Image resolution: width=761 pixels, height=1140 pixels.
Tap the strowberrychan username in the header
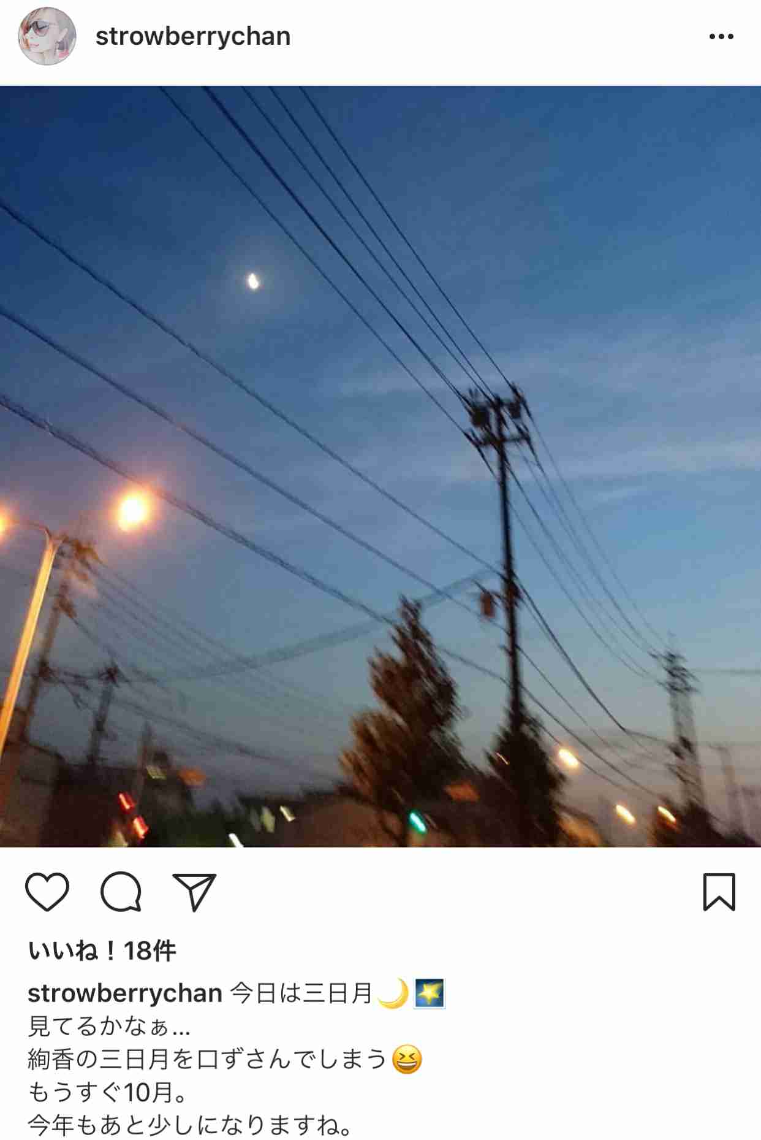(x=193, y=37)
